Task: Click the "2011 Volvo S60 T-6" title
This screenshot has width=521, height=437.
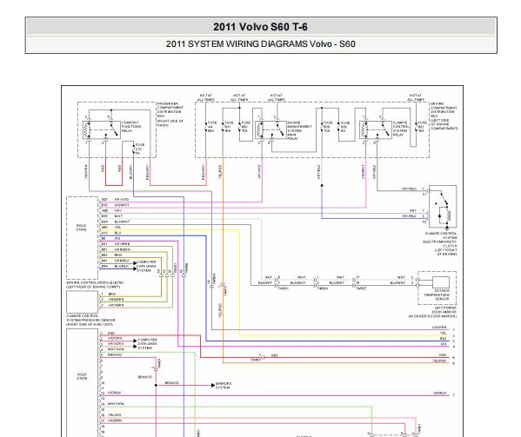Action: click(260, 27)
